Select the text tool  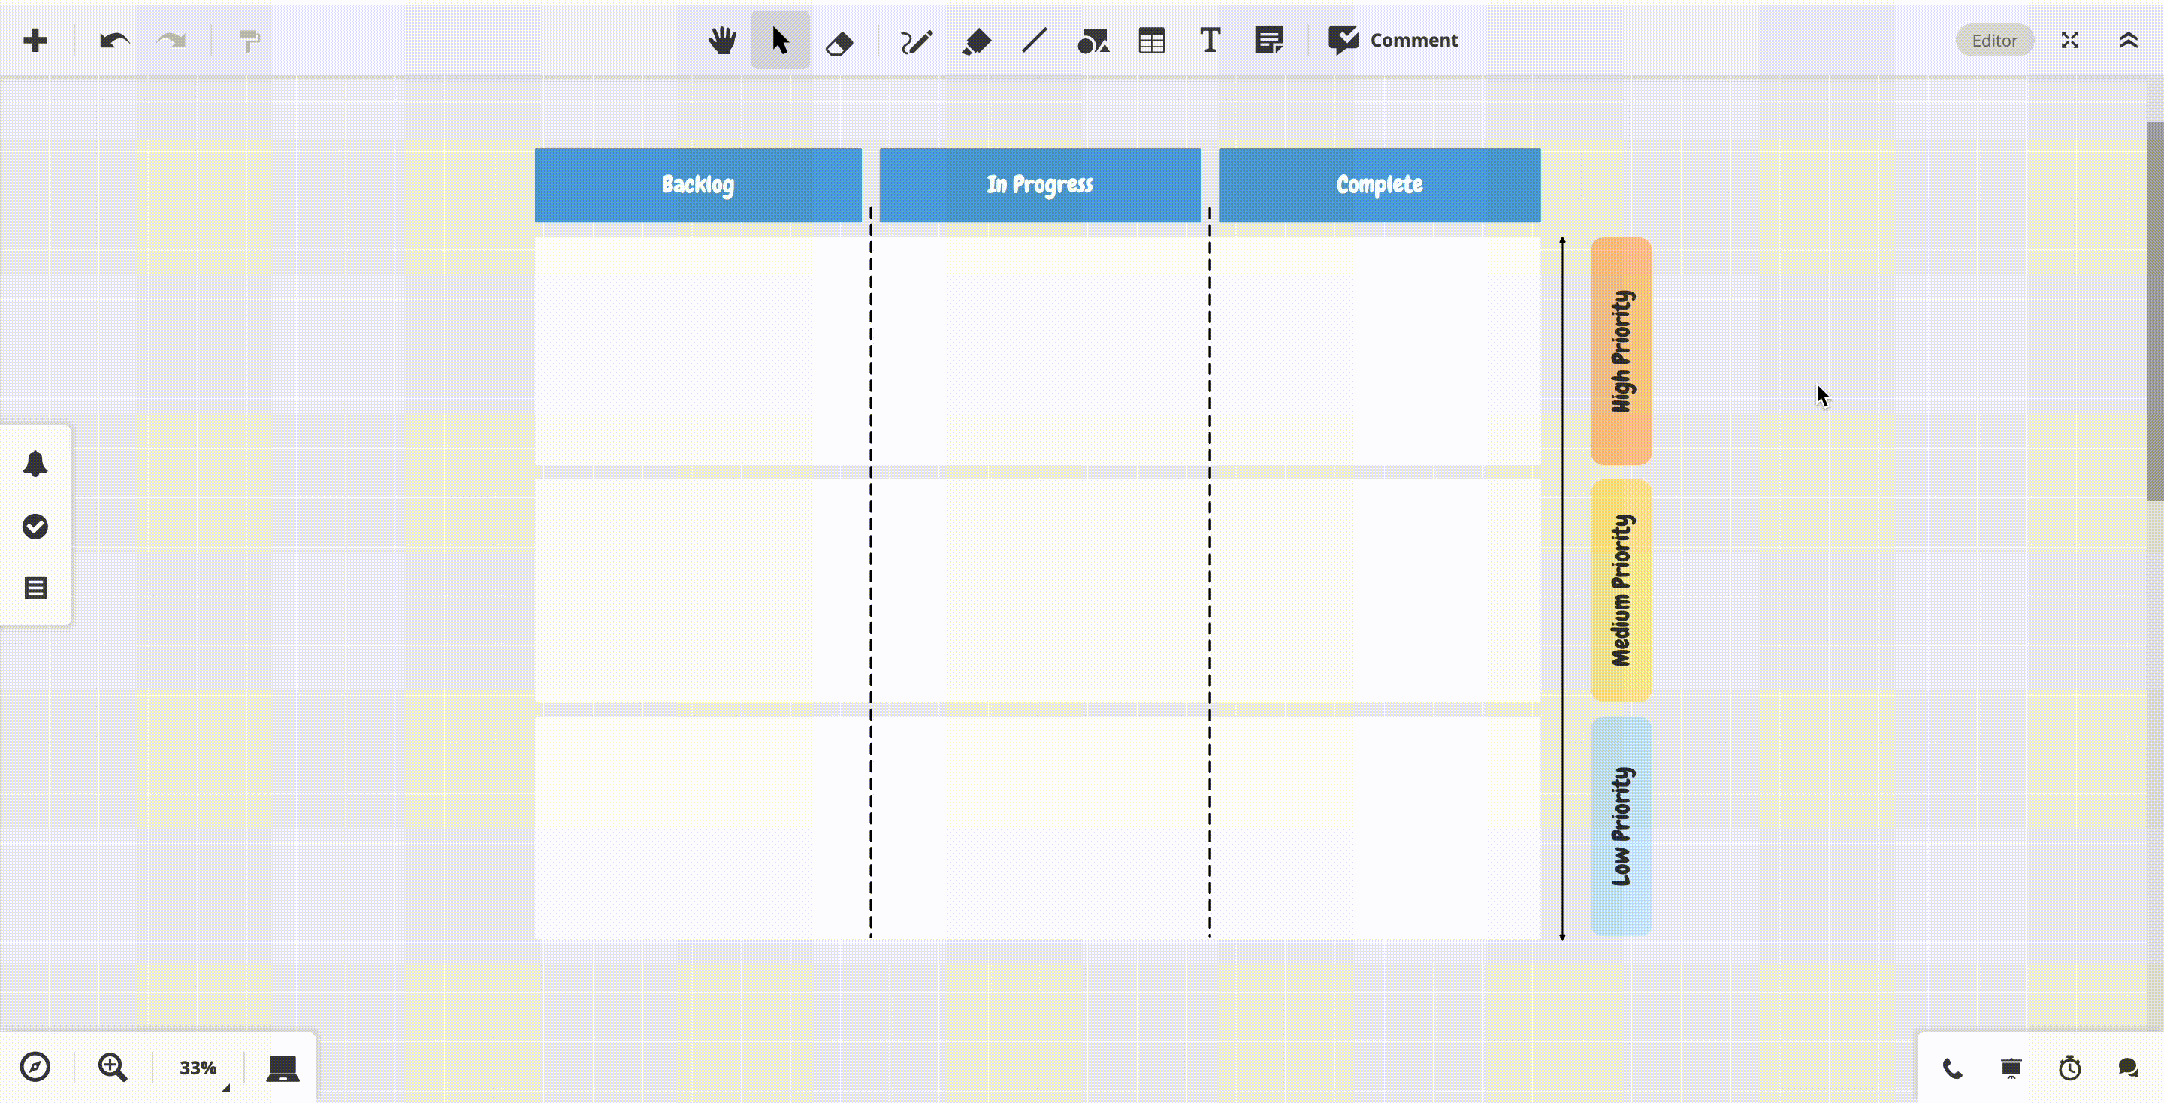1210,41
